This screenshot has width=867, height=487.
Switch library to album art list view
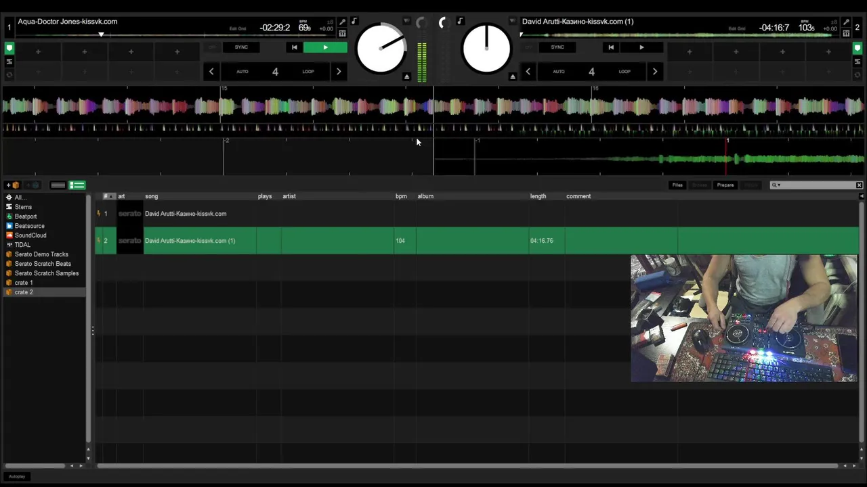pyautogui.click(x=77, y=185)
